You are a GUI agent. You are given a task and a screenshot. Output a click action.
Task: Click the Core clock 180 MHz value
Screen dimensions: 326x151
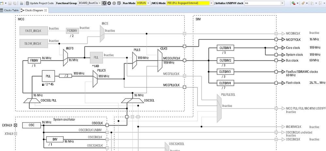point(315,48)
